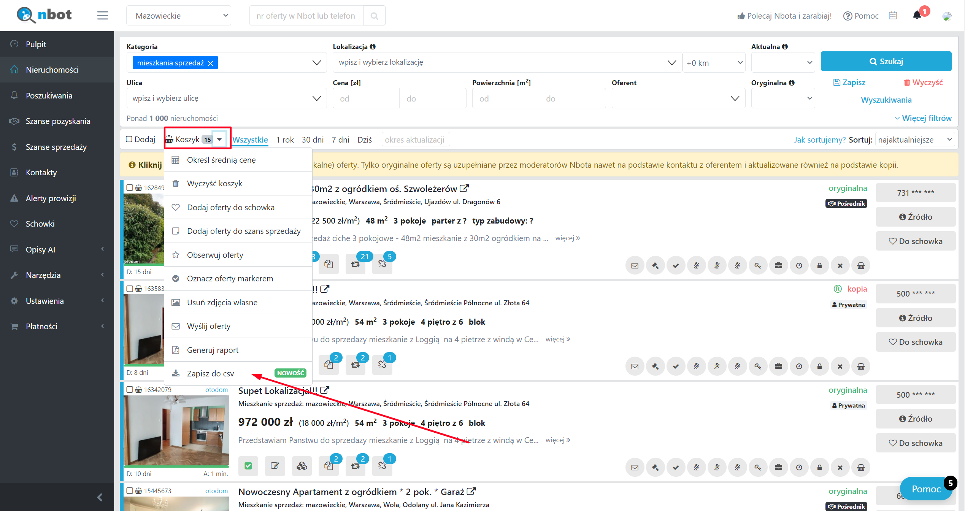Toggle the hamburger menu icon

click(102, 16)
